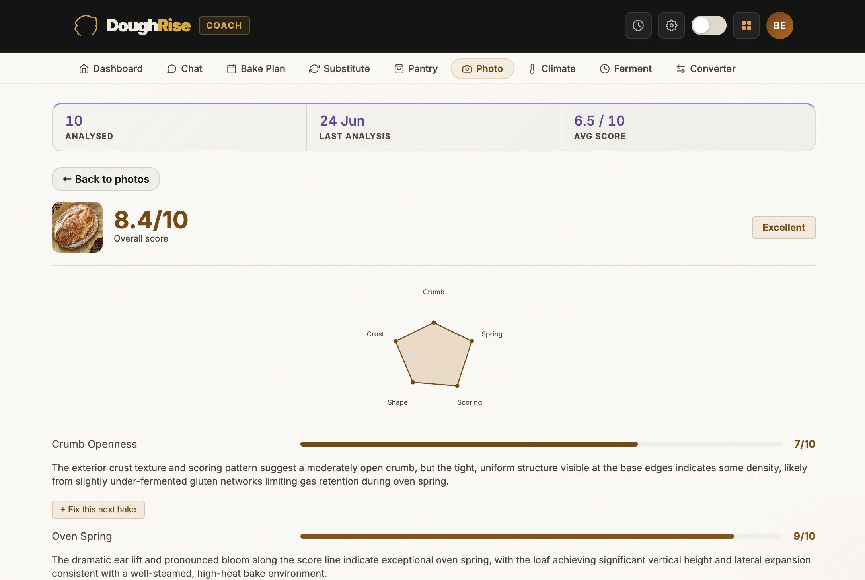Open the Pantry tab
The width and height of the screenshot is (865, 580).
coord(416,69)
